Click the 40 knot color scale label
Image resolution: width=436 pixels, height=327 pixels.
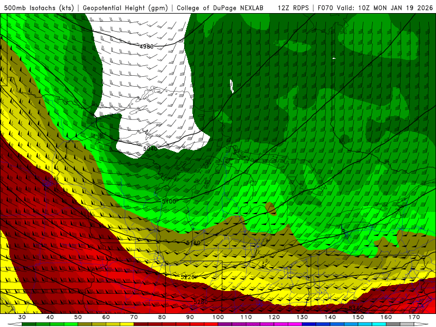click(50, 317)
